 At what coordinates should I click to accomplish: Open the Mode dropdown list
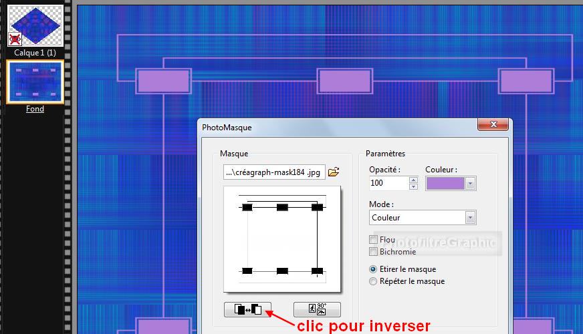click(470, 218)
